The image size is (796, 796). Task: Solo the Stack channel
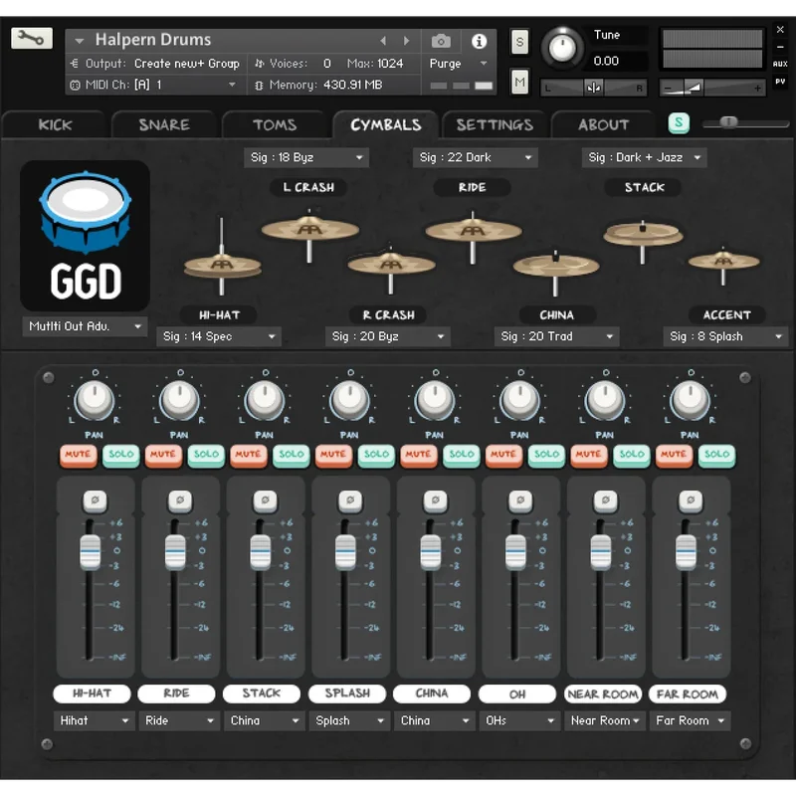292,455
